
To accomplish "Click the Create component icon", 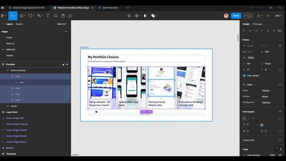I will [137, 16].
